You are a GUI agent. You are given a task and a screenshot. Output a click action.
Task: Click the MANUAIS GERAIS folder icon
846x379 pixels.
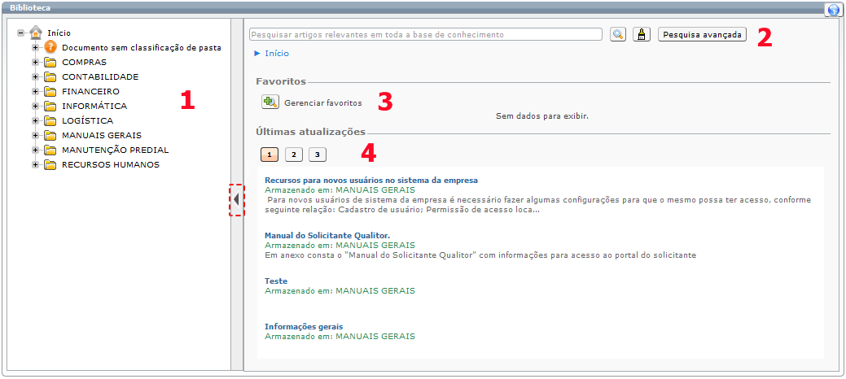(x=50, y=135)
